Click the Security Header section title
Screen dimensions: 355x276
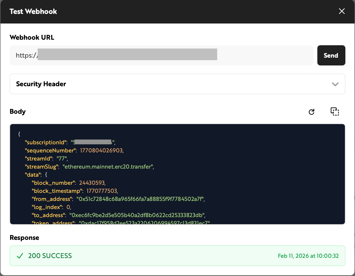click(x=41, y=84)
